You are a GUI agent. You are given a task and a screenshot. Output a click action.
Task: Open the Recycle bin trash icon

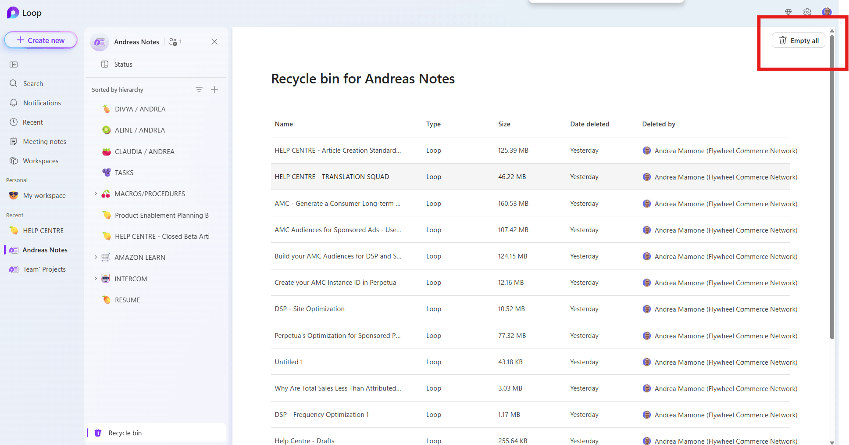click(x=97, y=433)
